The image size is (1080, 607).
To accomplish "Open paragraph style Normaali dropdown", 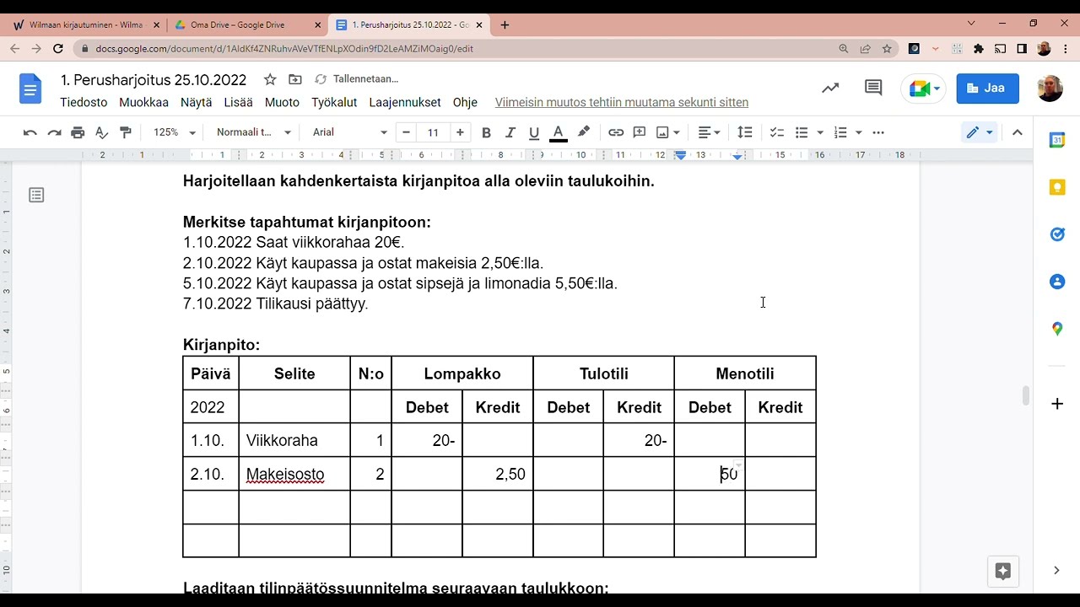I will (253, 132).
